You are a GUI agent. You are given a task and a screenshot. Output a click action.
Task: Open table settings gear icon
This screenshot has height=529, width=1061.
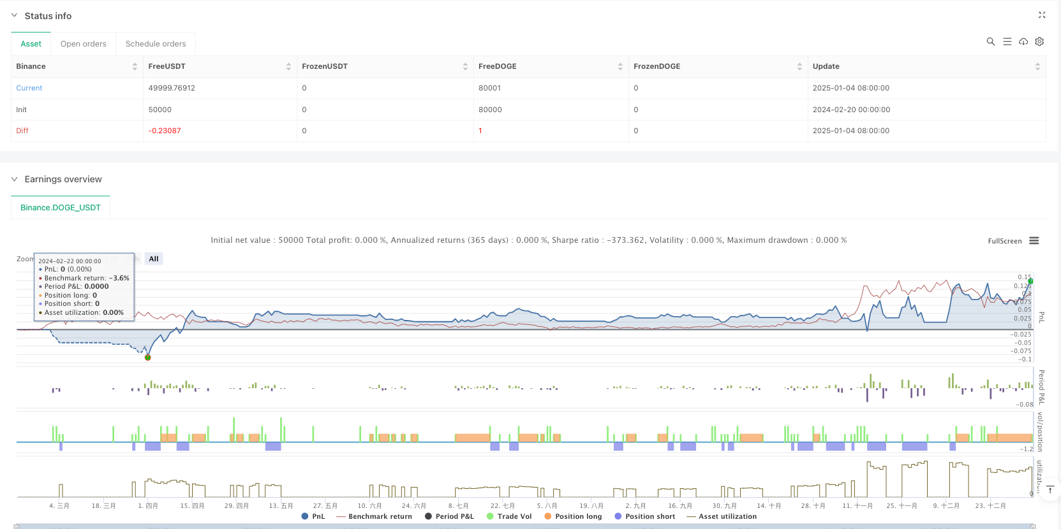click(x=1039, y=41)
